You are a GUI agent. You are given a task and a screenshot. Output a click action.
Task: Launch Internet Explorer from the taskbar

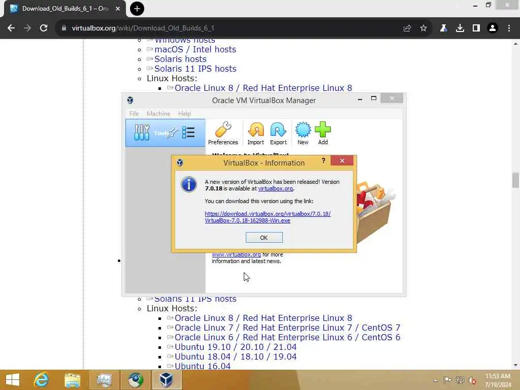point(42,380)
